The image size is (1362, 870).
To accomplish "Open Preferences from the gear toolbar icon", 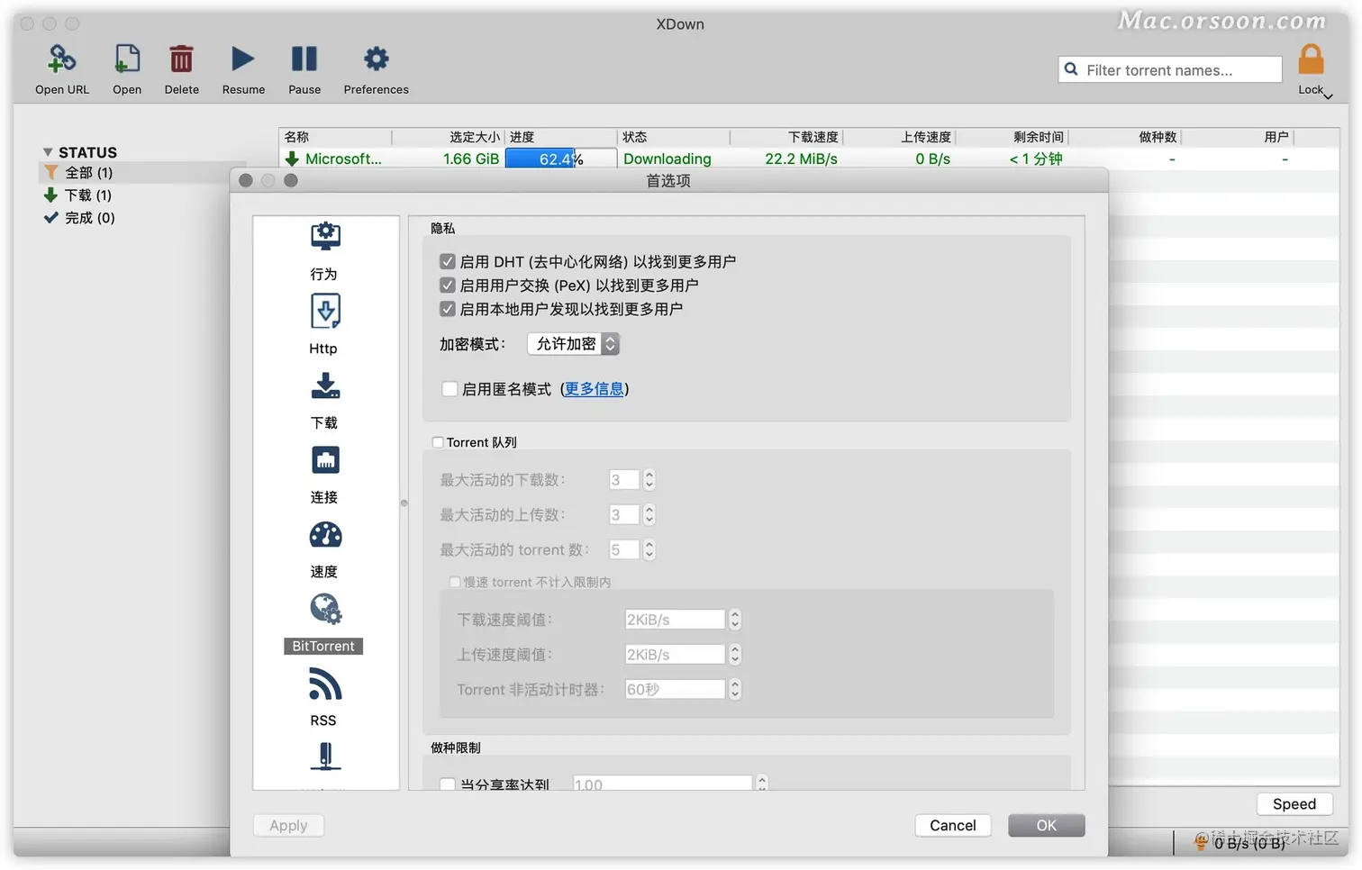I will click(x=376, y=59).
